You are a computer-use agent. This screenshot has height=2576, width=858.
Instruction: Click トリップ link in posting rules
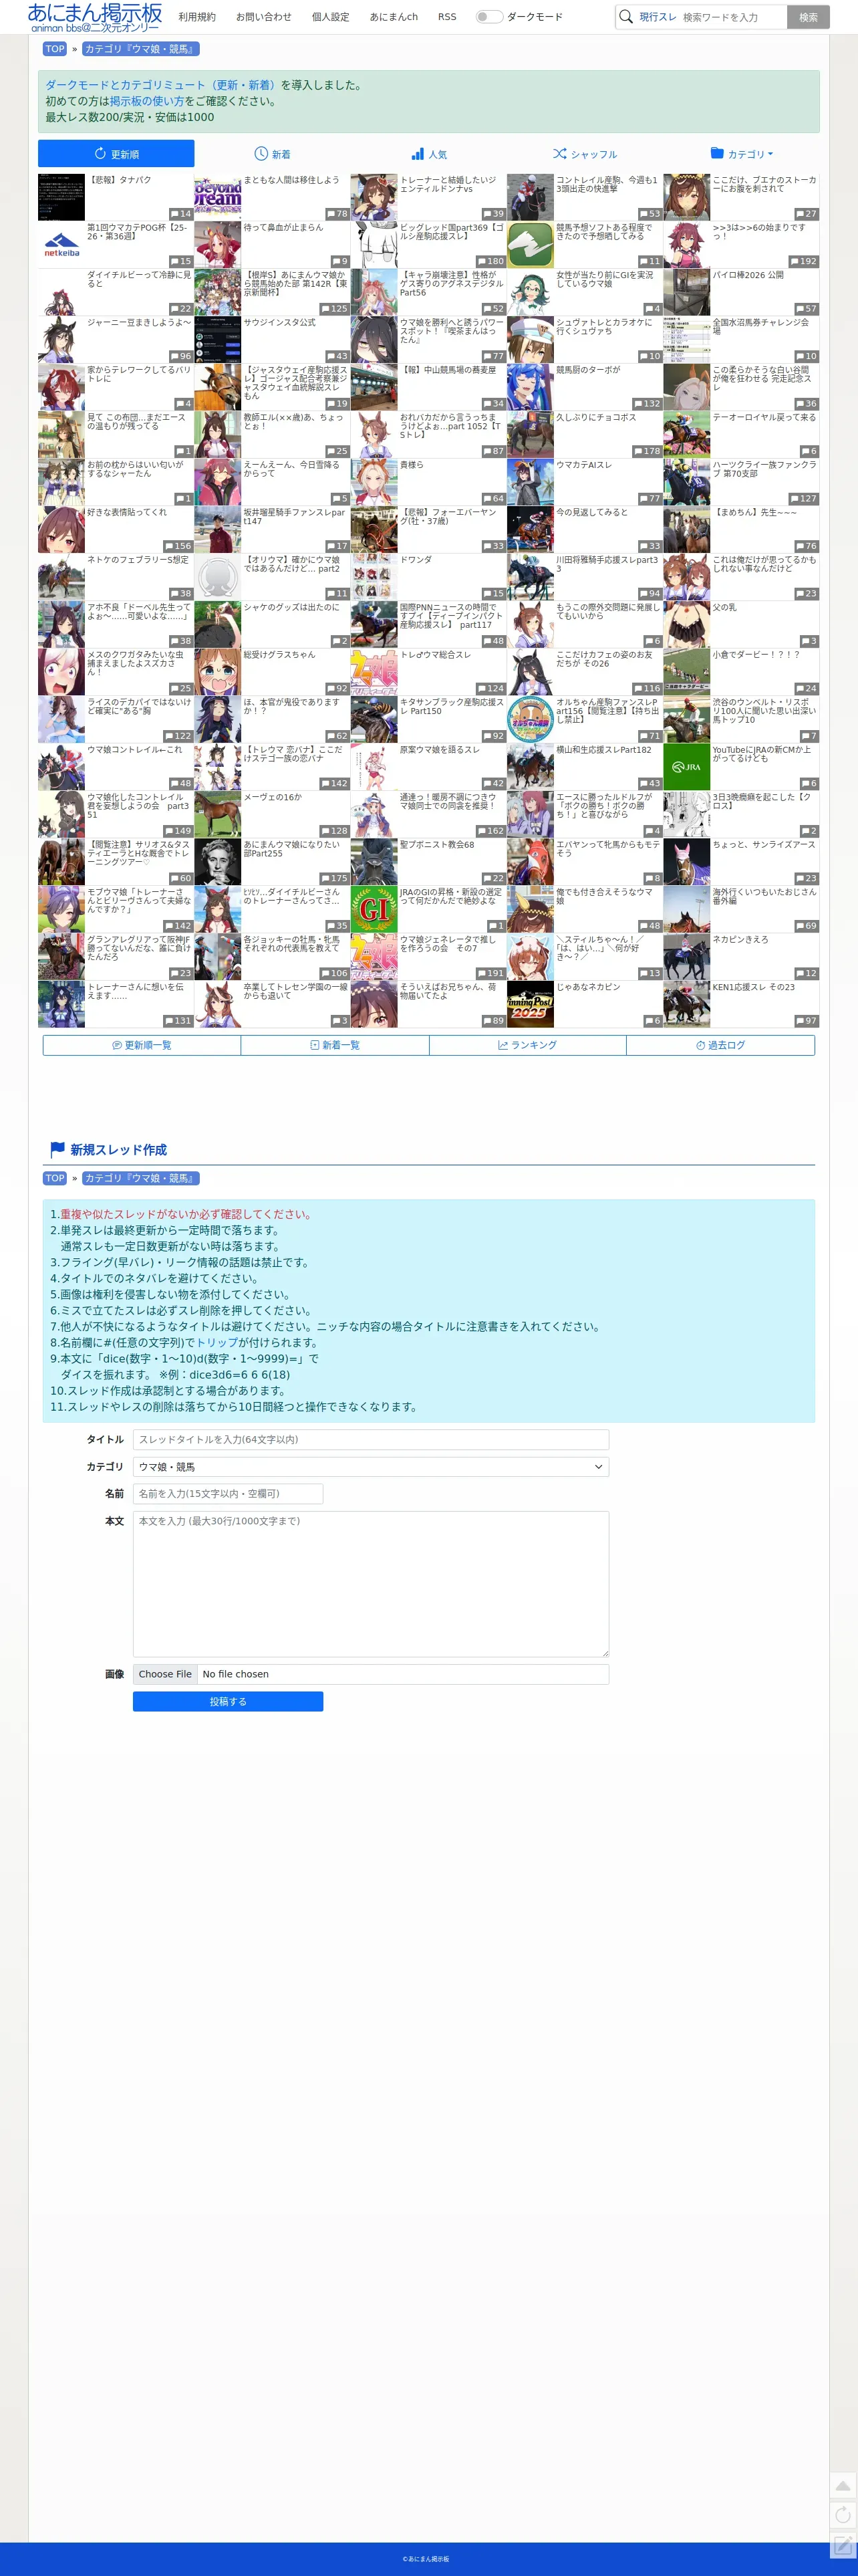[217, 1342]
